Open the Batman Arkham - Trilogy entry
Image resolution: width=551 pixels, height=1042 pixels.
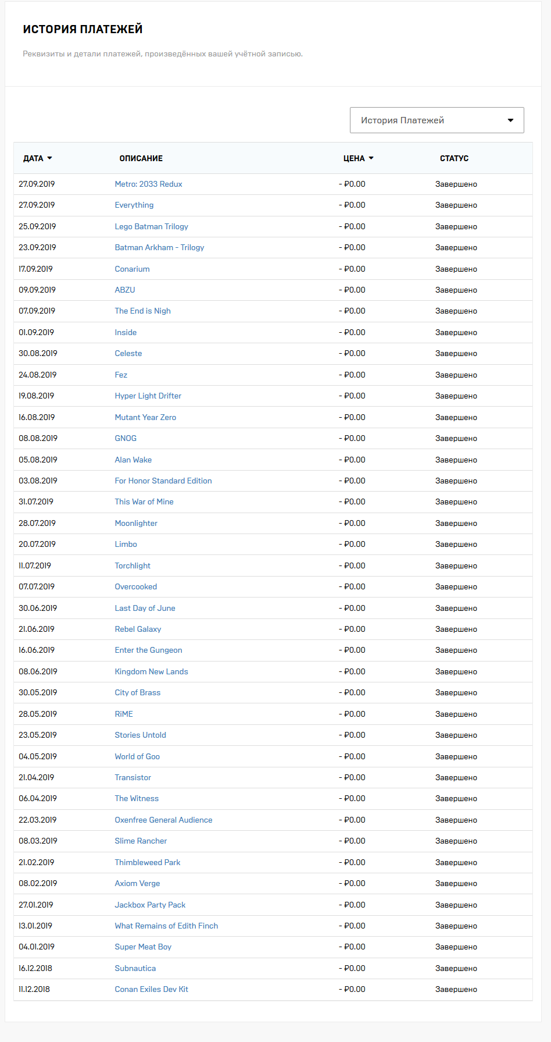pyautogui.click(x=159, y=247)
